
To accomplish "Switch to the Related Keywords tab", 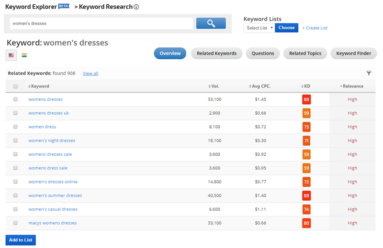I will tap(216, 54).
